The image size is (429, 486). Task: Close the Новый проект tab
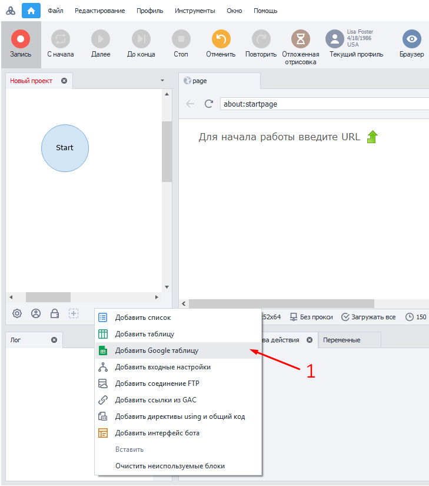[64, 81]
